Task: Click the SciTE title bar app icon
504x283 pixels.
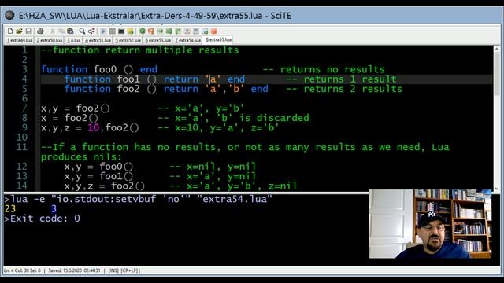Action: (x=9, y=15)
